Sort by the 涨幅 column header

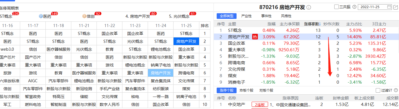271,24
